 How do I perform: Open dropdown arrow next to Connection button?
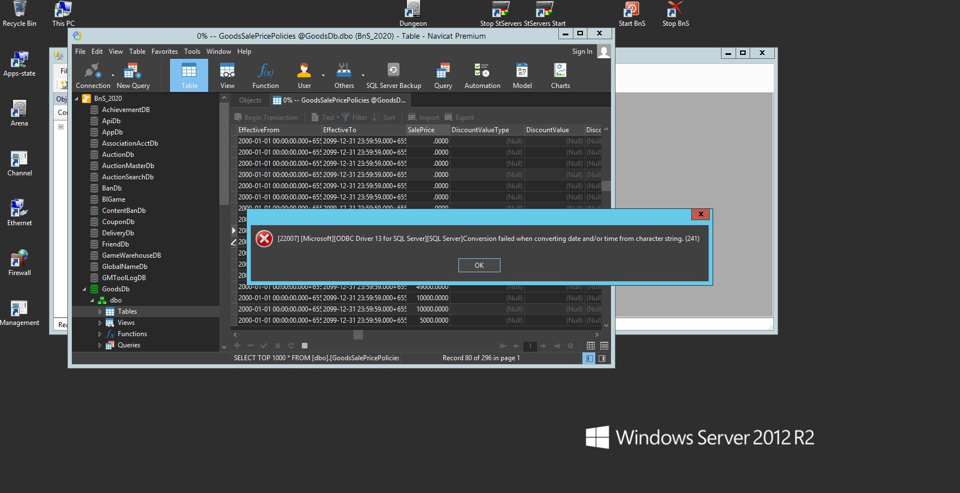coord(113,75)
